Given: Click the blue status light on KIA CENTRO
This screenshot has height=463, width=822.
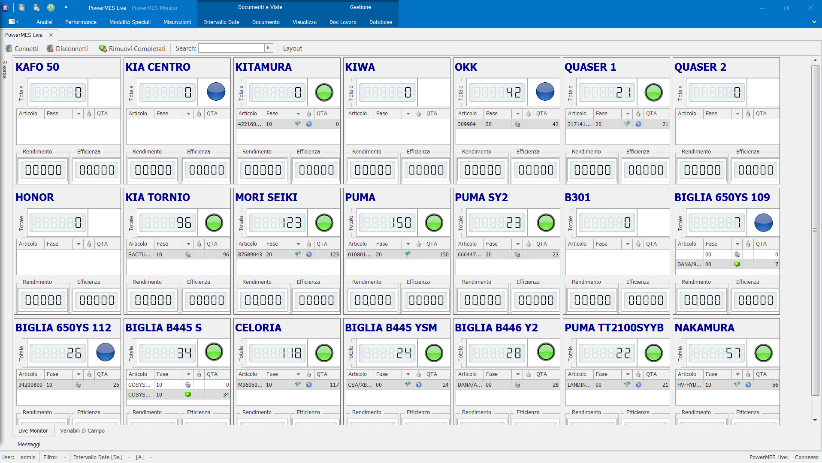Looking at the screenshot, I should [x=216, y=92].
